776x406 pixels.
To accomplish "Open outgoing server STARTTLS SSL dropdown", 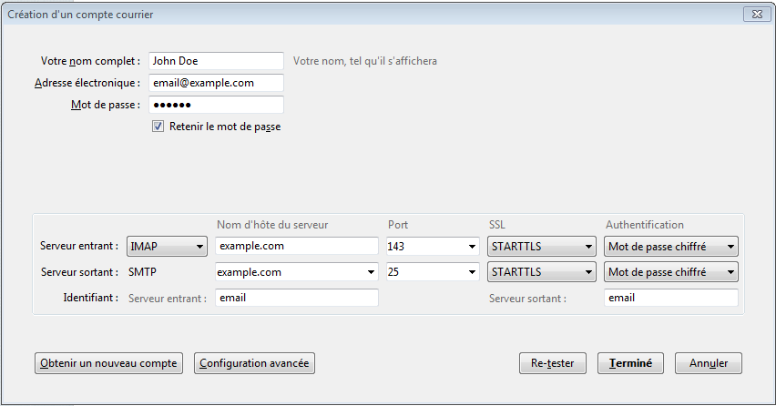I will (542, 272).
